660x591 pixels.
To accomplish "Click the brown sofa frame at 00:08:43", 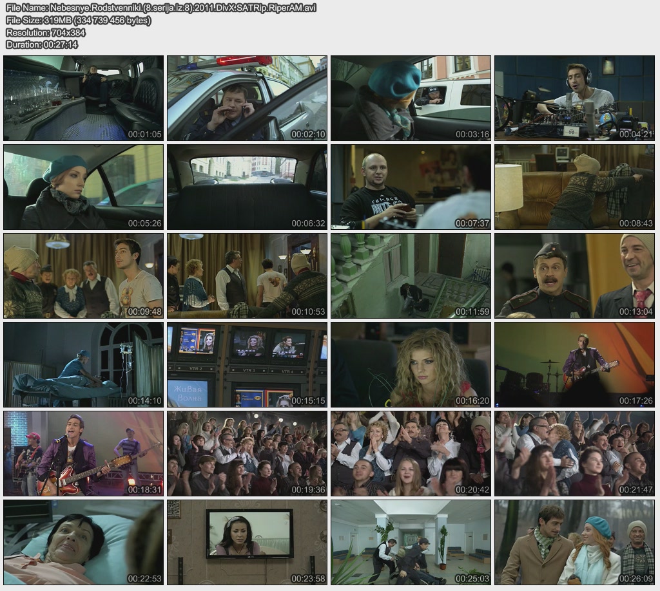I will [x=575, y=187].
